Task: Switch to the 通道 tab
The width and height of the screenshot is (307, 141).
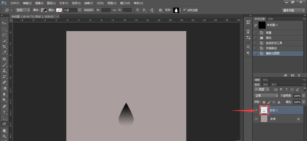Action: pyautogui.click(x=265, y=84)
